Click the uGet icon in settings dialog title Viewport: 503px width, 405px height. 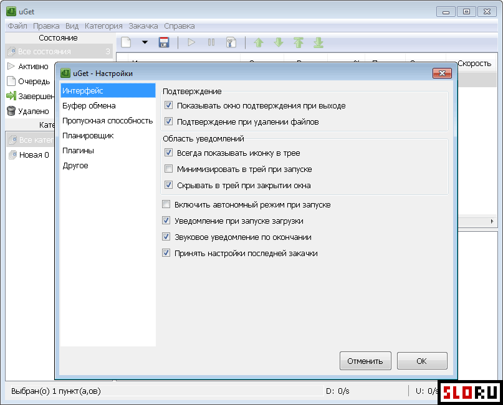point(65,73)
